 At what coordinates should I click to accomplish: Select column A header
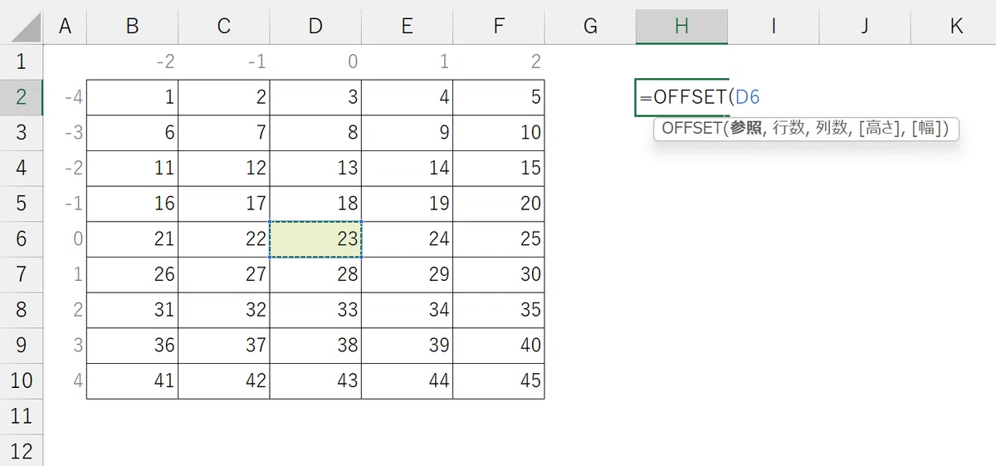[65, 27]
